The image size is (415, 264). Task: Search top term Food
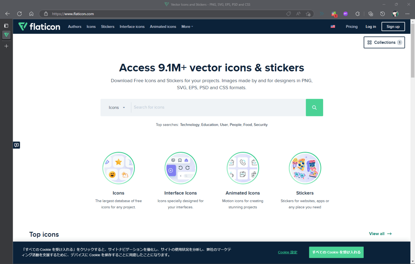pyautogui.click(x=248, y=125)
